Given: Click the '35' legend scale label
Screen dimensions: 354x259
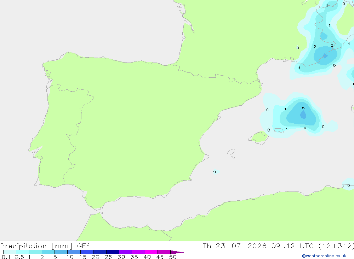Looking at the screenshot, I should (x=134, y=257).
